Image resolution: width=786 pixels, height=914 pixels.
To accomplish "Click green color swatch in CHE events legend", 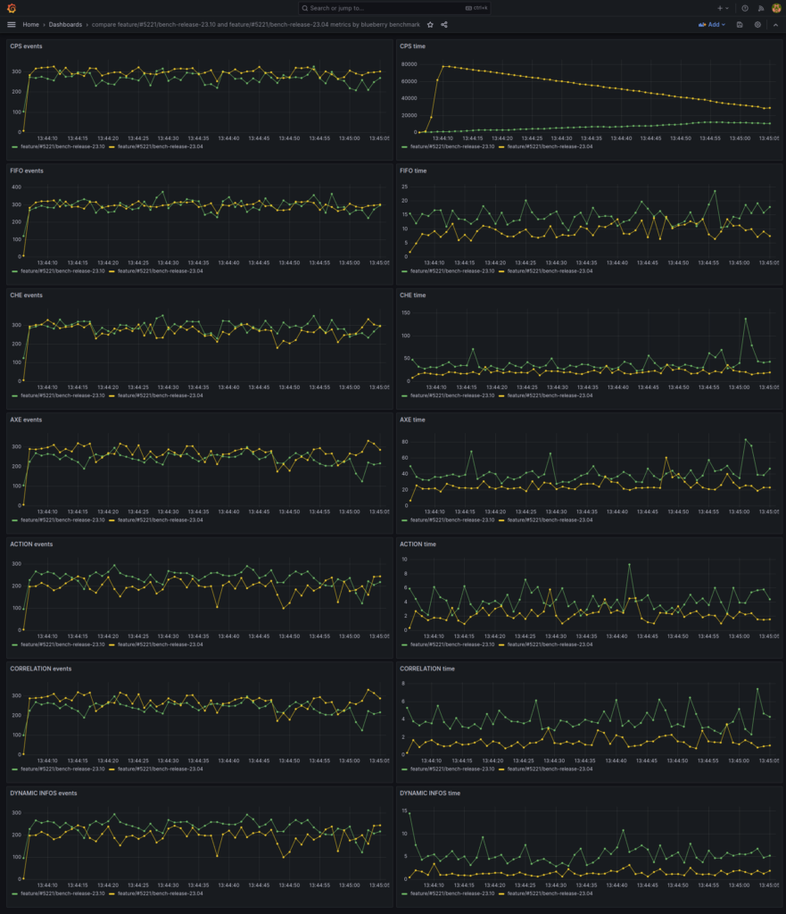I will 14,395.
